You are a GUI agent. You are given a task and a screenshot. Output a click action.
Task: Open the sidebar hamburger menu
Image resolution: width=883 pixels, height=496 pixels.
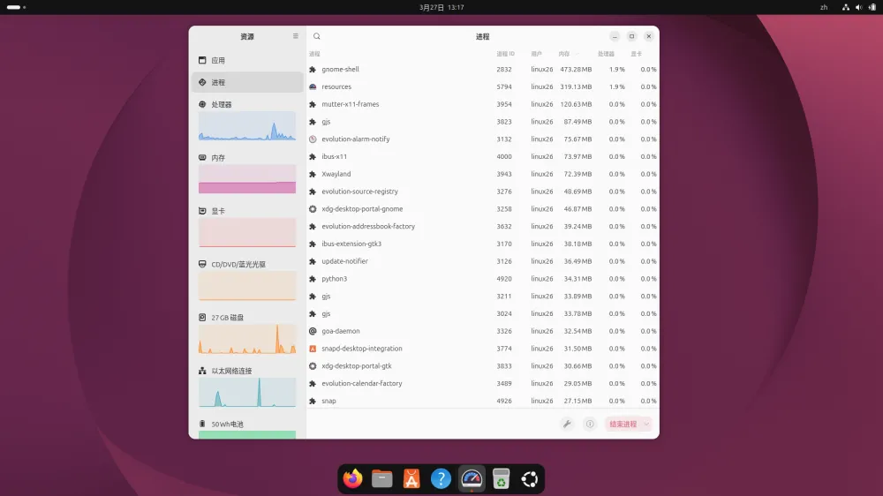click(x=295, y=36)
